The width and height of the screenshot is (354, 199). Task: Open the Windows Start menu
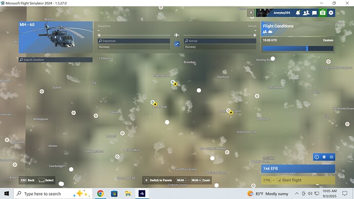coord(7,193)
